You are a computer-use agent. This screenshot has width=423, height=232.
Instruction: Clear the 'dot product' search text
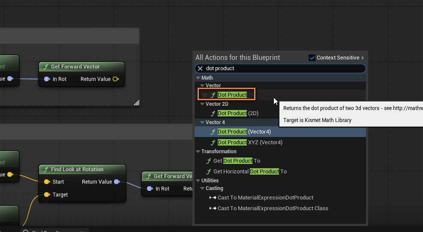200,68
